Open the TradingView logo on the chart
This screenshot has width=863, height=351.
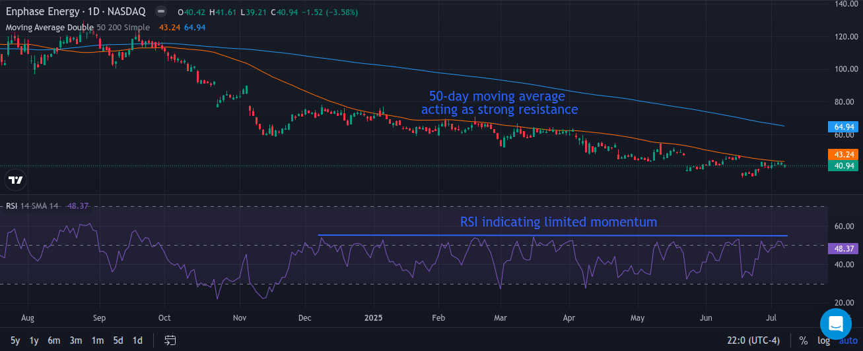point(16,180)
